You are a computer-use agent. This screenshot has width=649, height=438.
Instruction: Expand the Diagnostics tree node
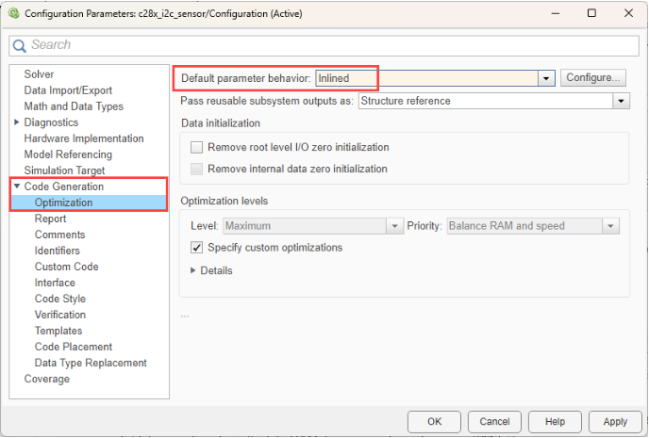coord(17,122)
